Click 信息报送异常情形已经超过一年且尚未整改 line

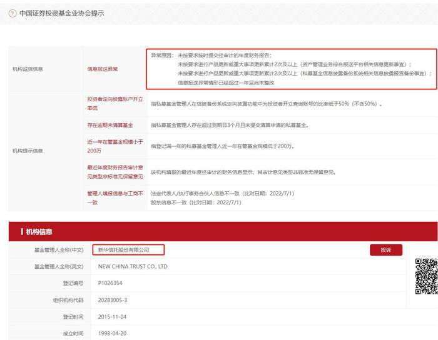coord(227,82)
